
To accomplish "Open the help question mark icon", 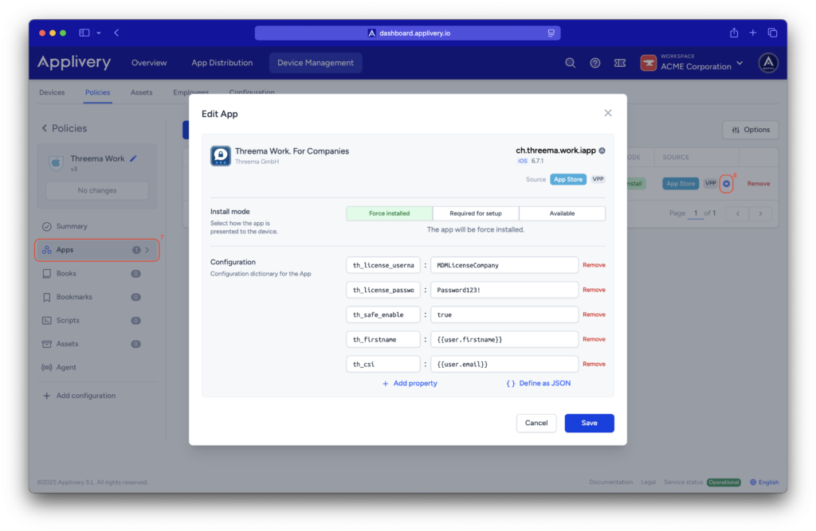I will tap(594, 63).
